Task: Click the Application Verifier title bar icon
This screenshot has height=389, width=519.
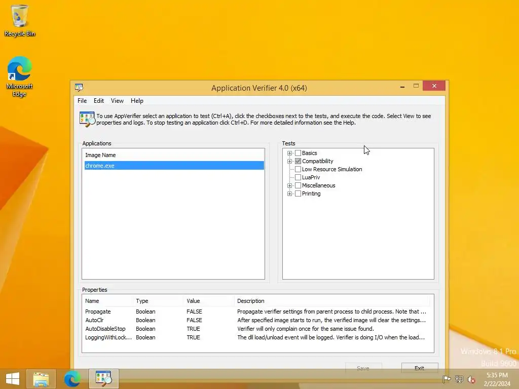Action: pos(79,87)
